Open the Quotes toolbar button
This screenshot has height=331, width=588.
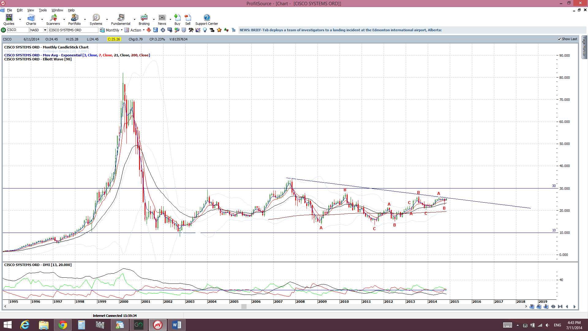(9, 20)
